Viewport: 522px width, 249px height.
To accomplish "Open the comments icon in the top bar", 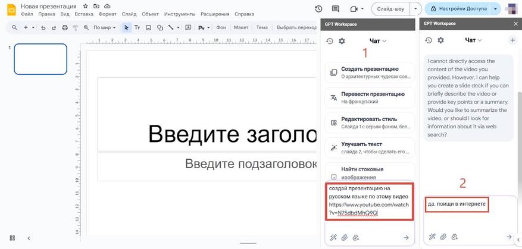I will click(x=336, y=9).
